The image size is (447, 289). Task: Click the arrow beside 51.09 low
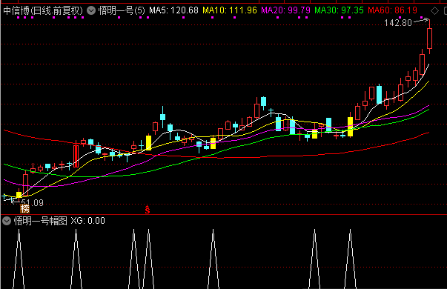coord(16,202)
